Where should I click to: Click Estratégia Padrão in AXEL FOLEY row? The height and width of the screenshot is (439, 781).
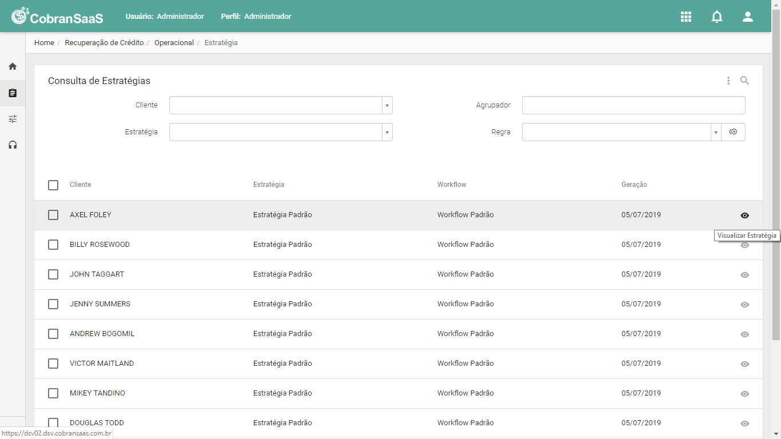282,215
